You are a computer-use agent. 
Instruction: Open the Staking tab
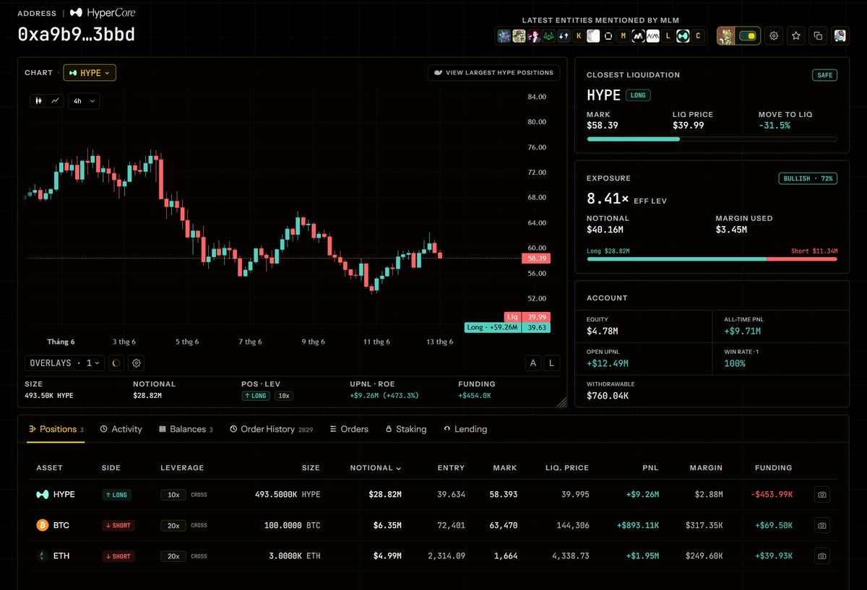[x=406, y=429]
